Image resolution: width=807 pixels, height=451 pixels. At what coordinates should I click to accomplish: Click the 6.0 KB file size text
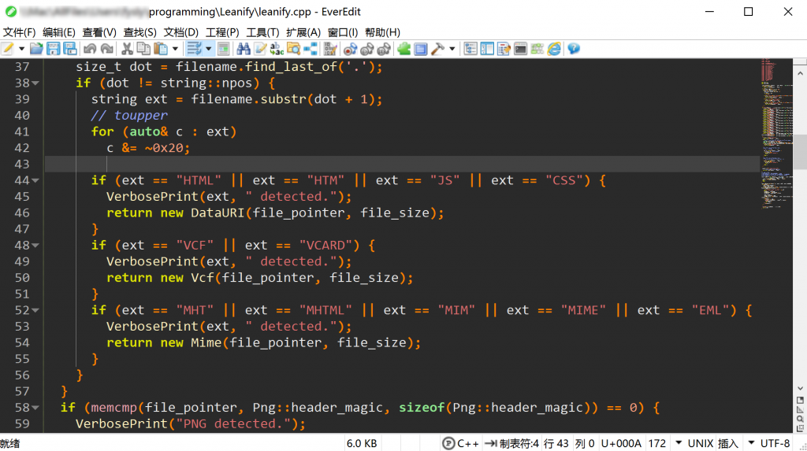pos(362,443)
